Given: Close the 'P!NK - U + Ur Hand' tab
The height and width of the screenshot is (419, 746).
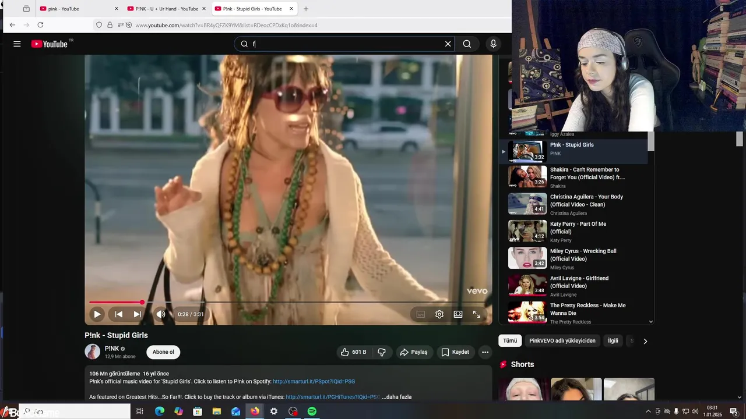Looking at the screenshot, I should (x=204, y=9).
